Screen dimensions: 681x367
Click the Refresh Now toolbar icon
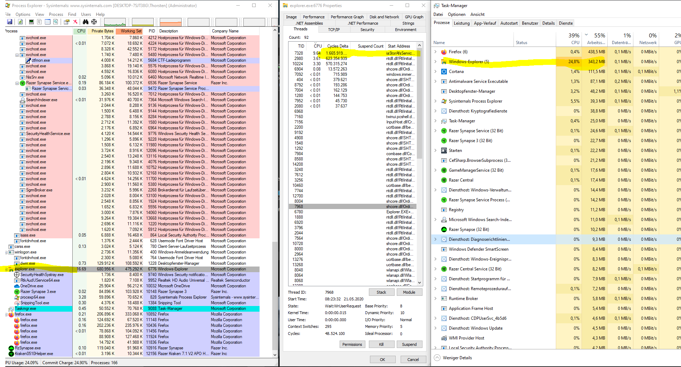[20, 22]
